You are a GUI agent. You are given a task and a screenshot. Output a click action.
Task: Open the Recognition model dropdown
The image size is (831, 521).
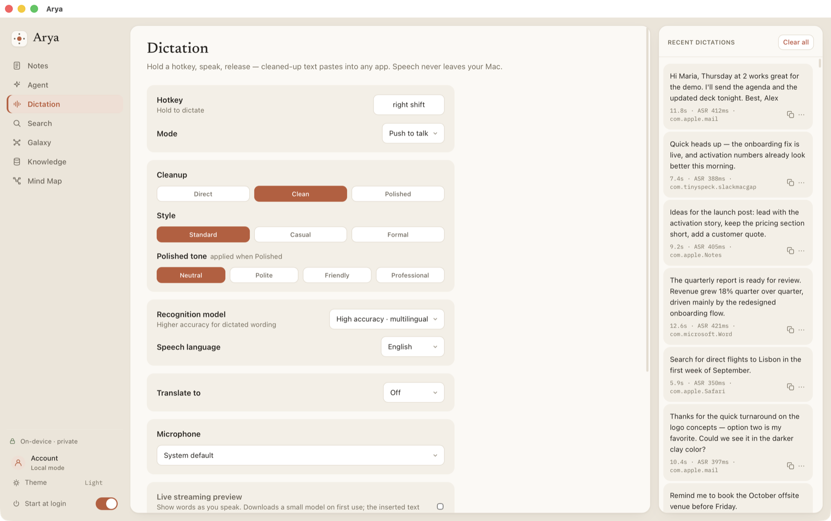[387, 319]
